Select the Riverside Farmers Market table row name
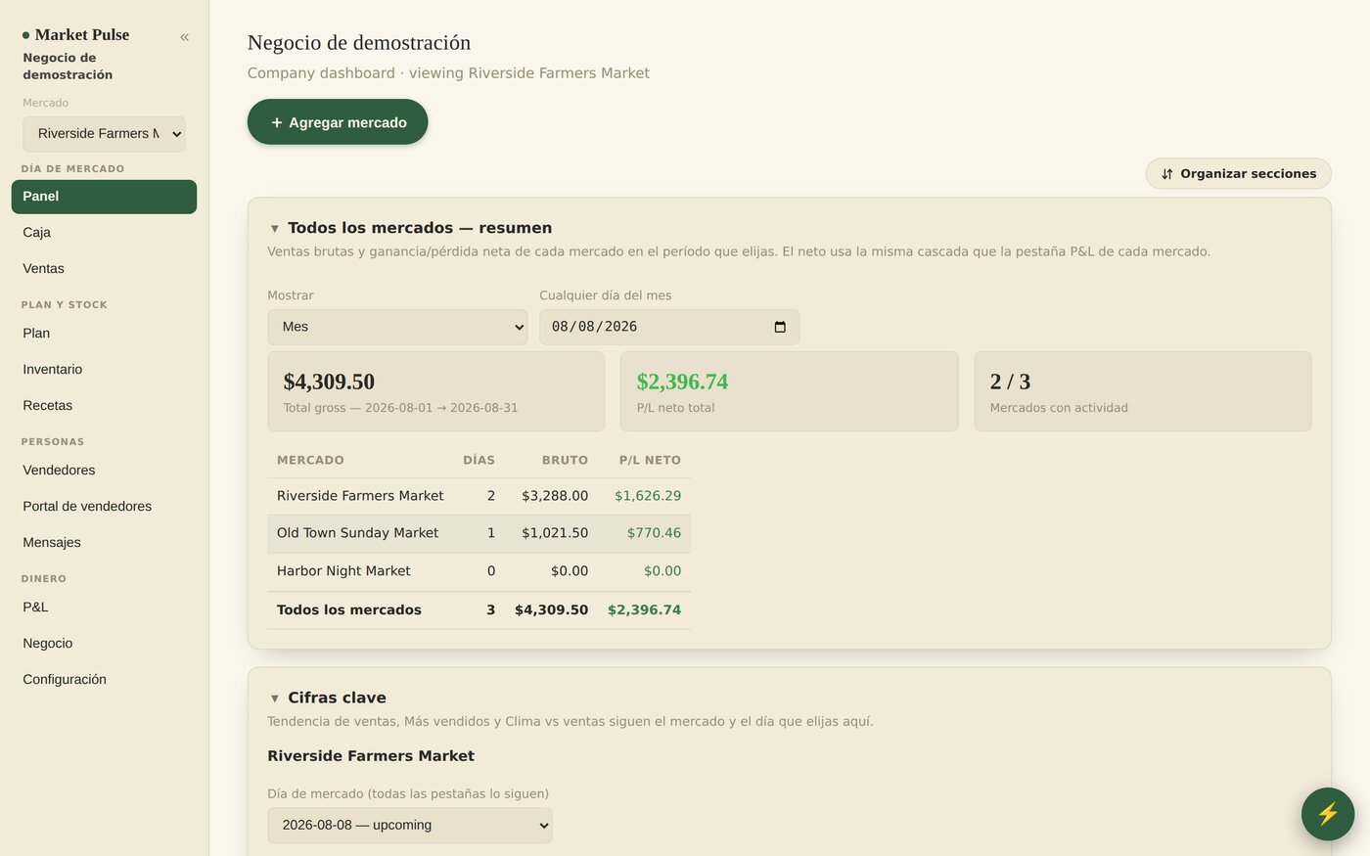The height and width of the screenshot is (856, 1370). [x=360, y=496]
